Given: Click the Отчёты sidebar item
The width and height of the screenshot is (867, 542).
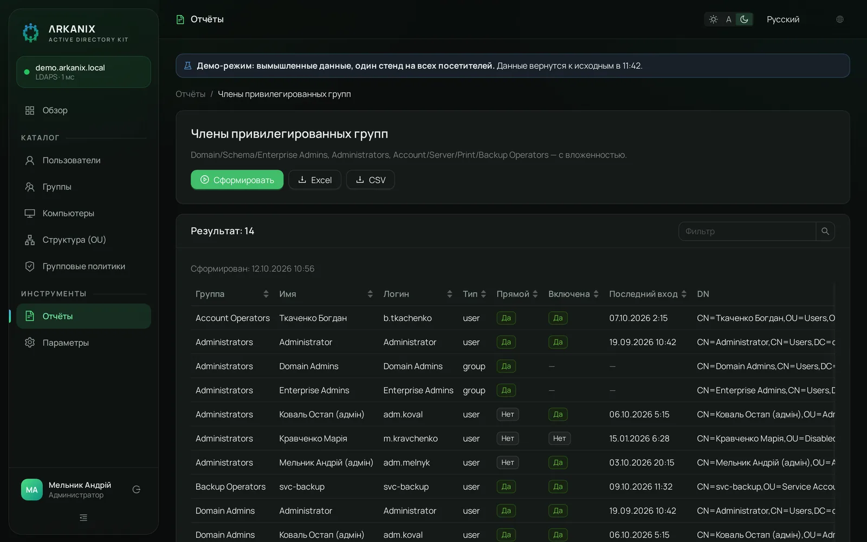Looking at the screenshot, I should point(83,317).
